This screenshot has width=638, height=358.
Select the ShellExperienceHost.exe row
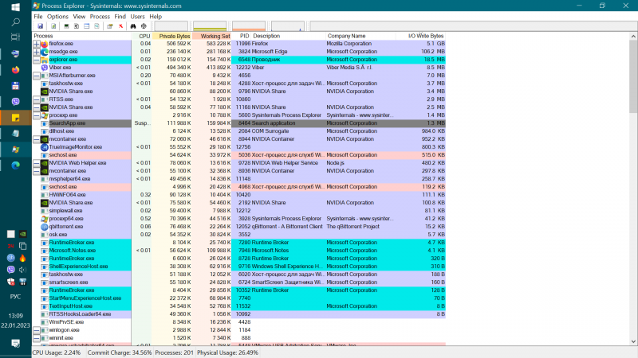coord(238,267)
